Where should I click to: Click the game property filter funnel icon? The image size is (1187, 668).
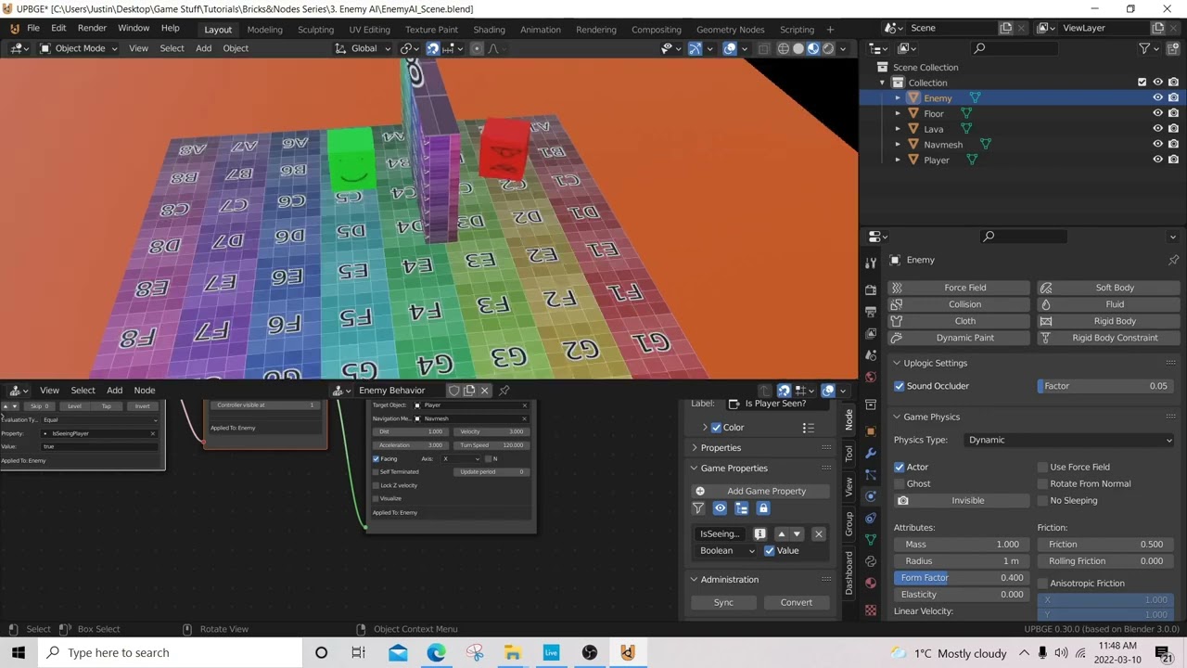pos(698,507)
